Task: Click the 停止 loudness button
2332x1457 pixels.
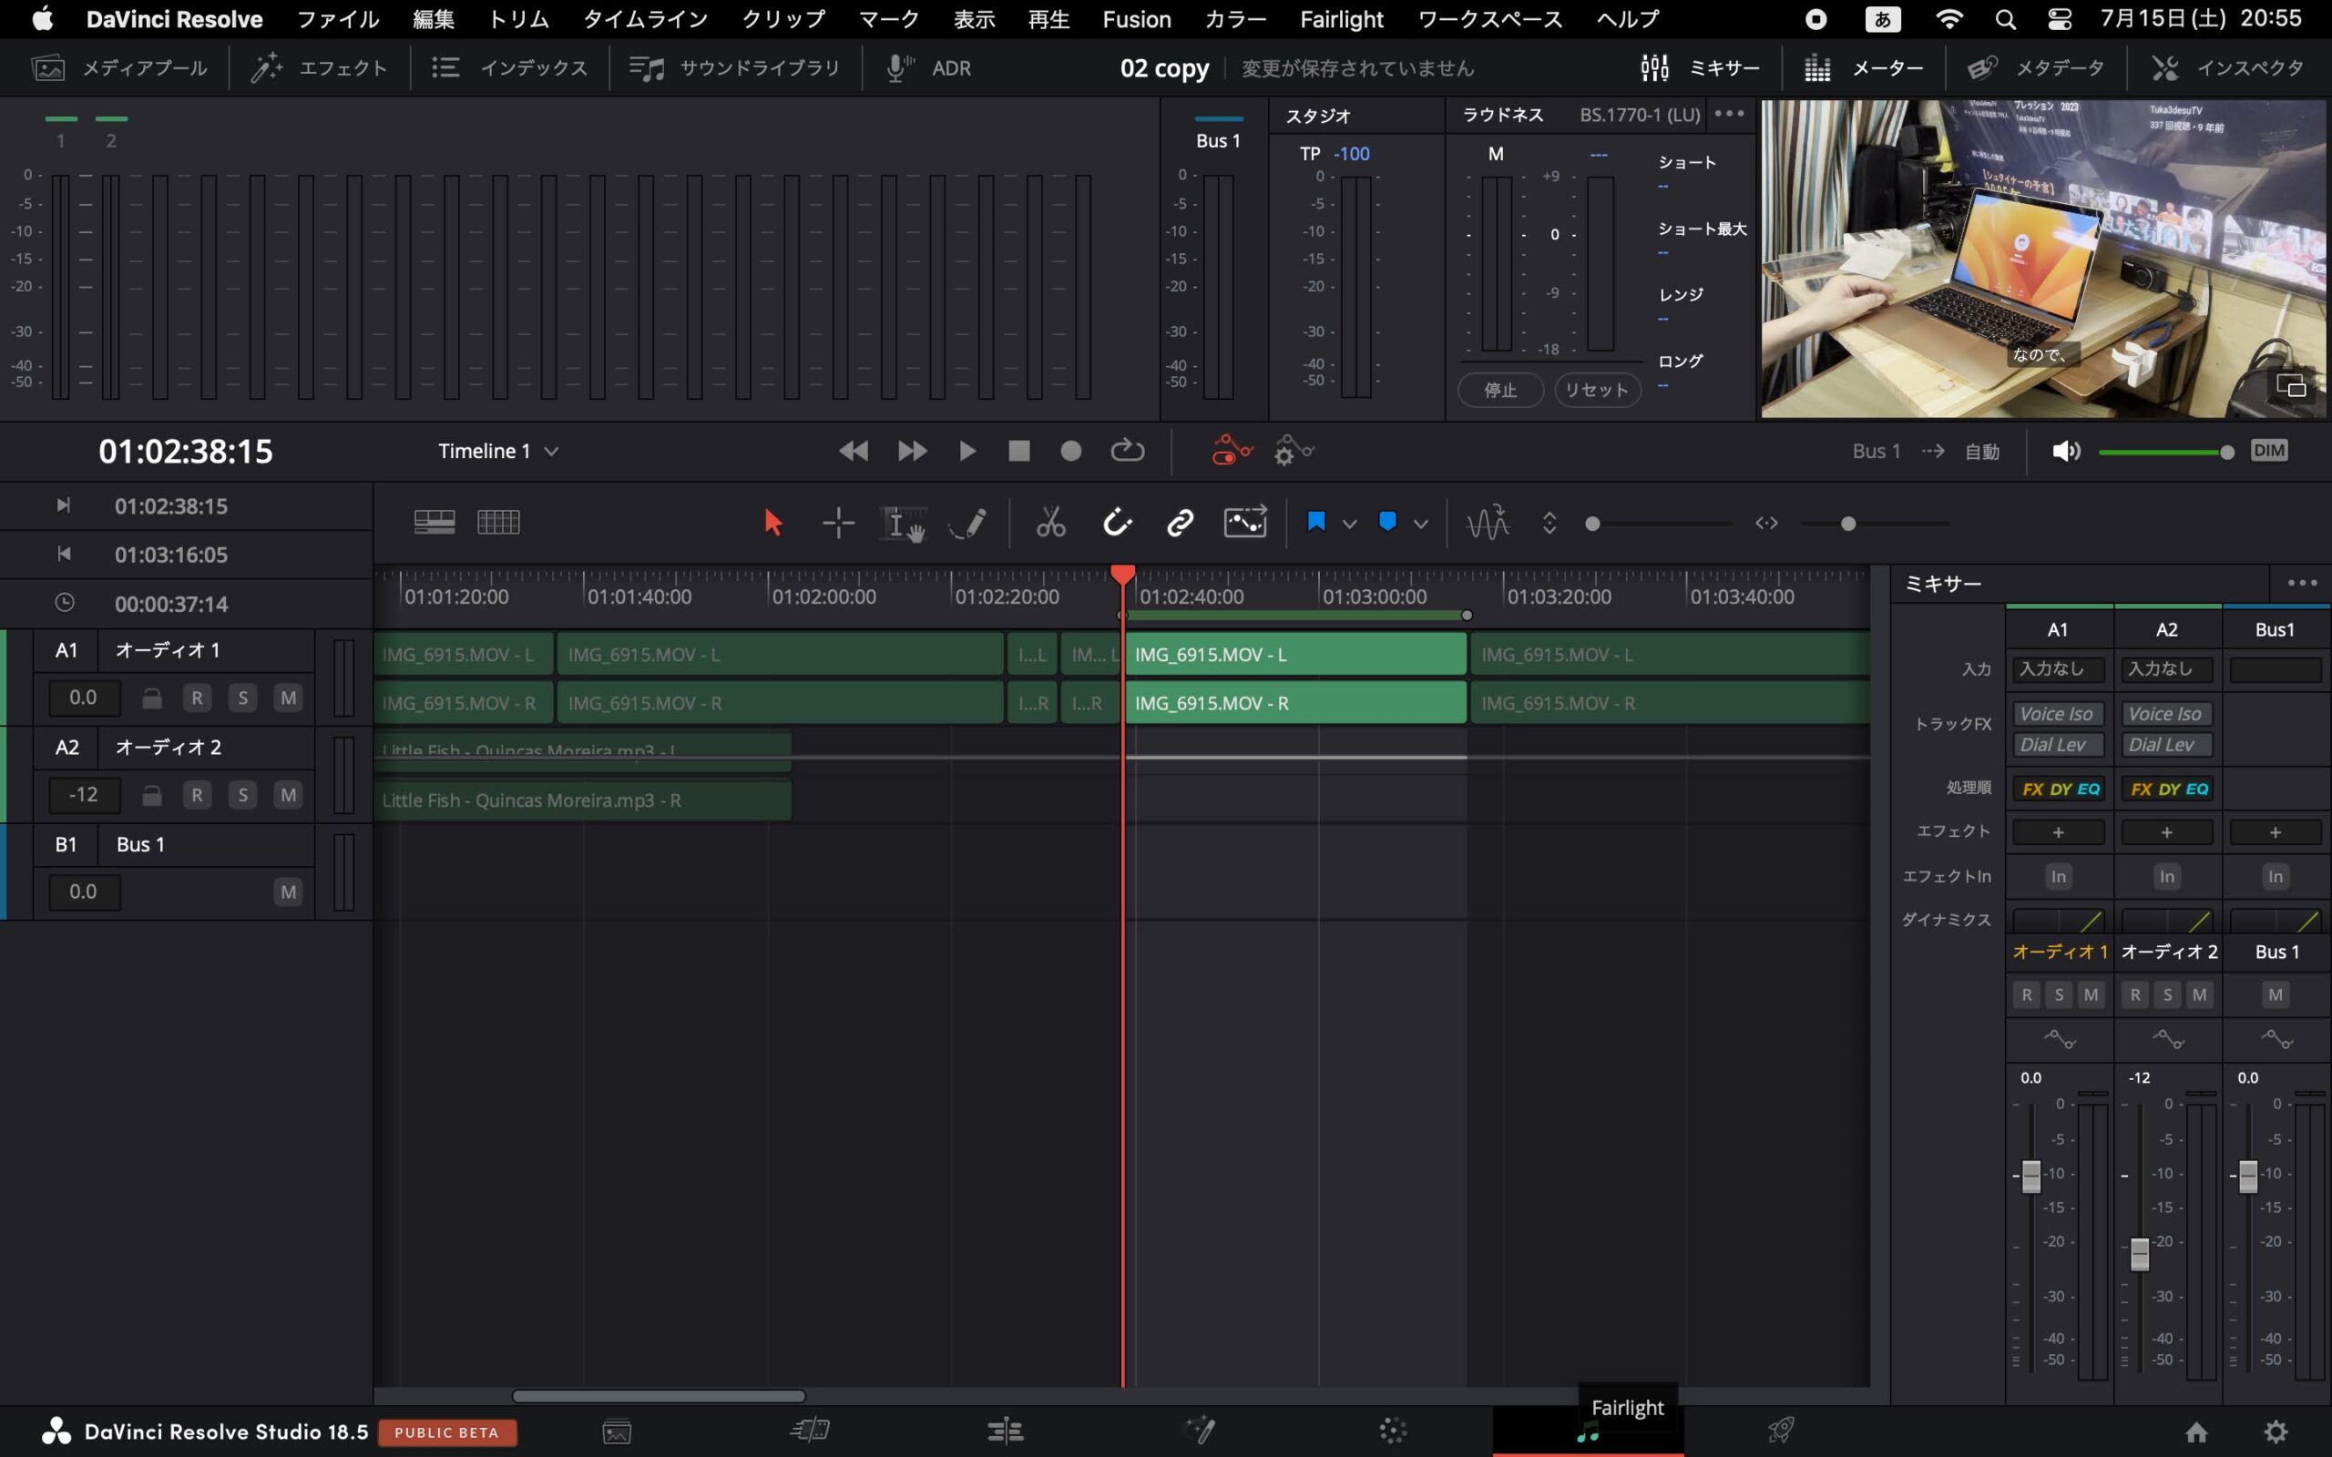Action: coord(1499,391)
